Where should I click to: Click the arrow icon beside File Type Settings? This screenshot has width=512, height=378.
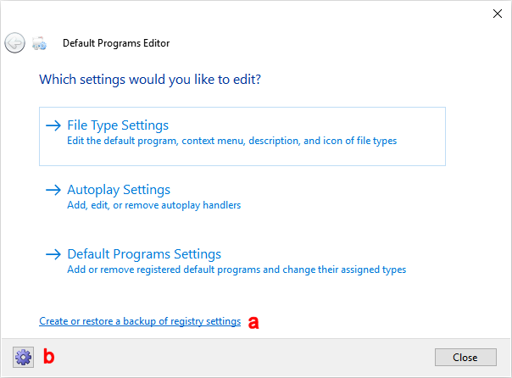click(53, 125)
